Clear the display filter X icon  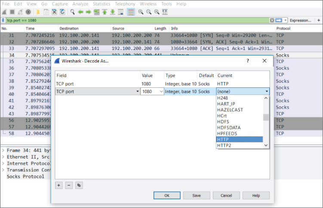[x=272, y=20]
